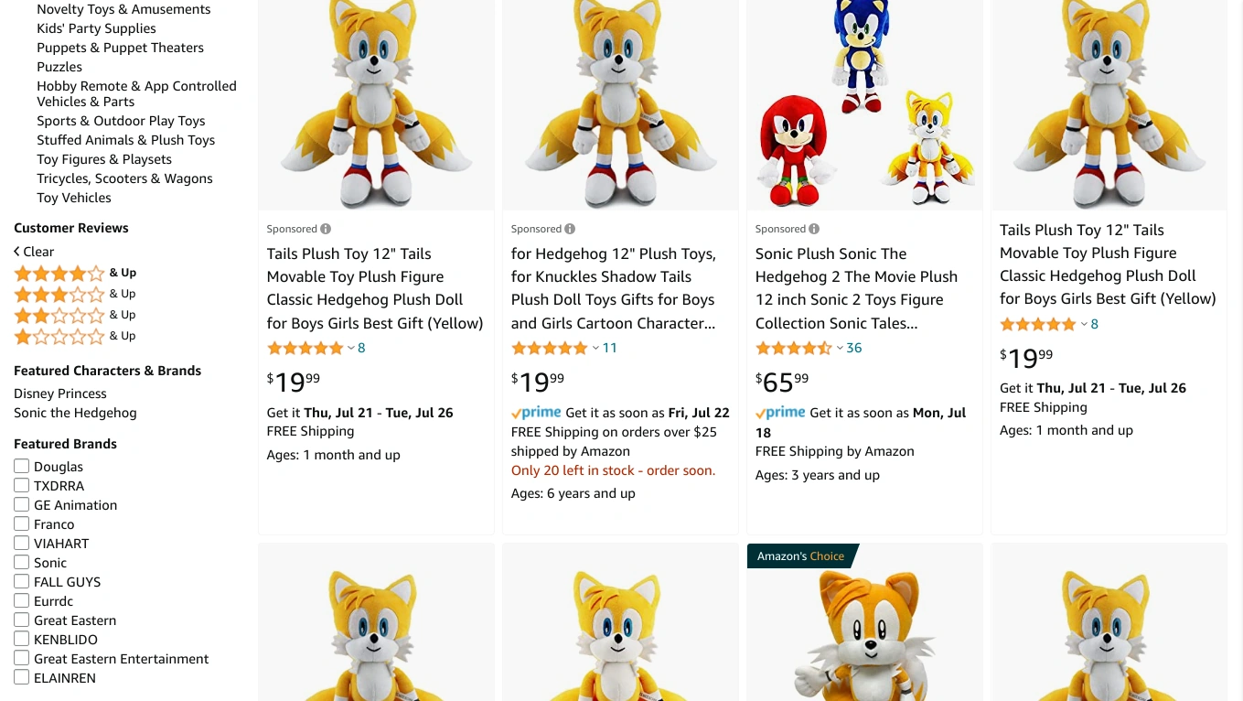Open the 36 reviews count link
The height and width of the screenshot is (701, 1243).
click(854, 348)
